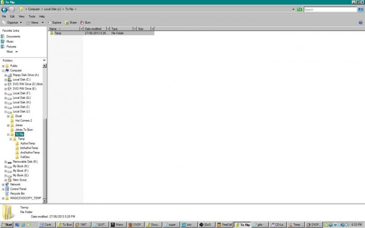
Task: Select Removable Disk (K:) in the tree
Action: pyautogui.click(x=25, y=162)
